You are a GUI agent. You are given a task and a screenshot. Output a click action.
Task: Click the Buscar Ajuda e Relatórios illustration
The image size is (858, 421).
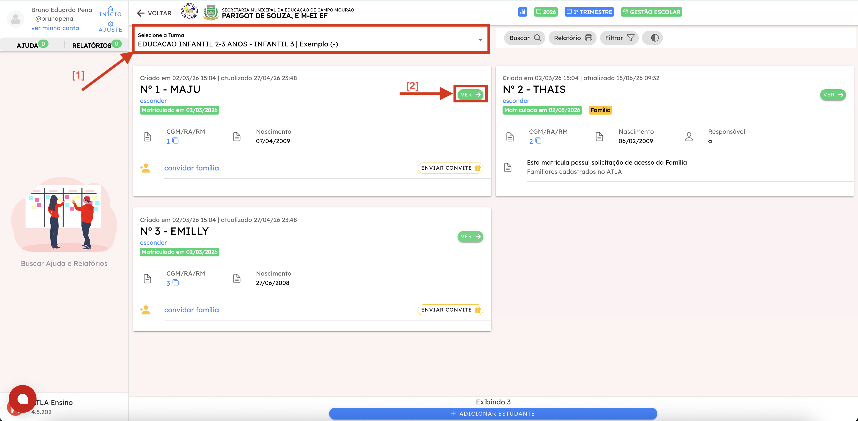point(64,214)
